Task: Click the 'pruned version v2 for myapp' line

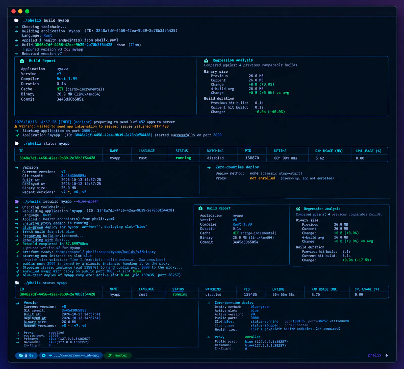Action: point(53,248)
